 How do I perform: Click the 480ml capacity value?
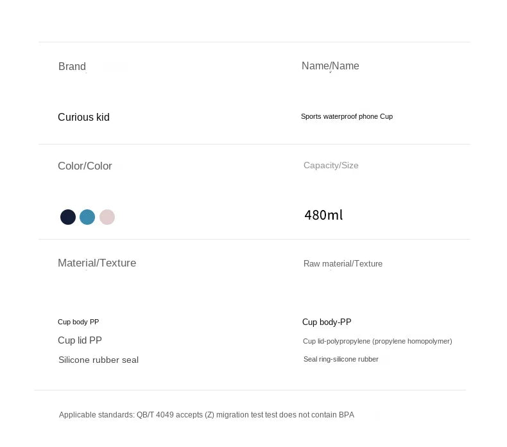[x=323, y=215]
